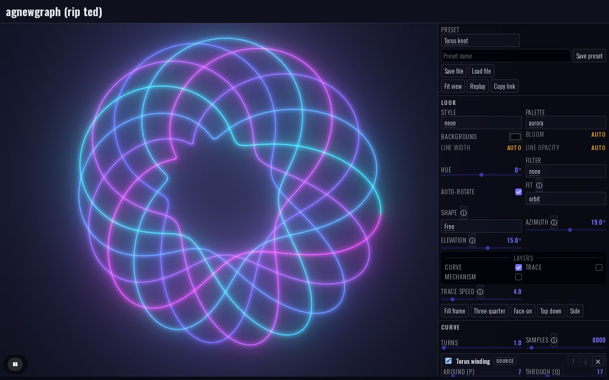Replay the curve drawing
609x380 pixels.
(478, 86)
